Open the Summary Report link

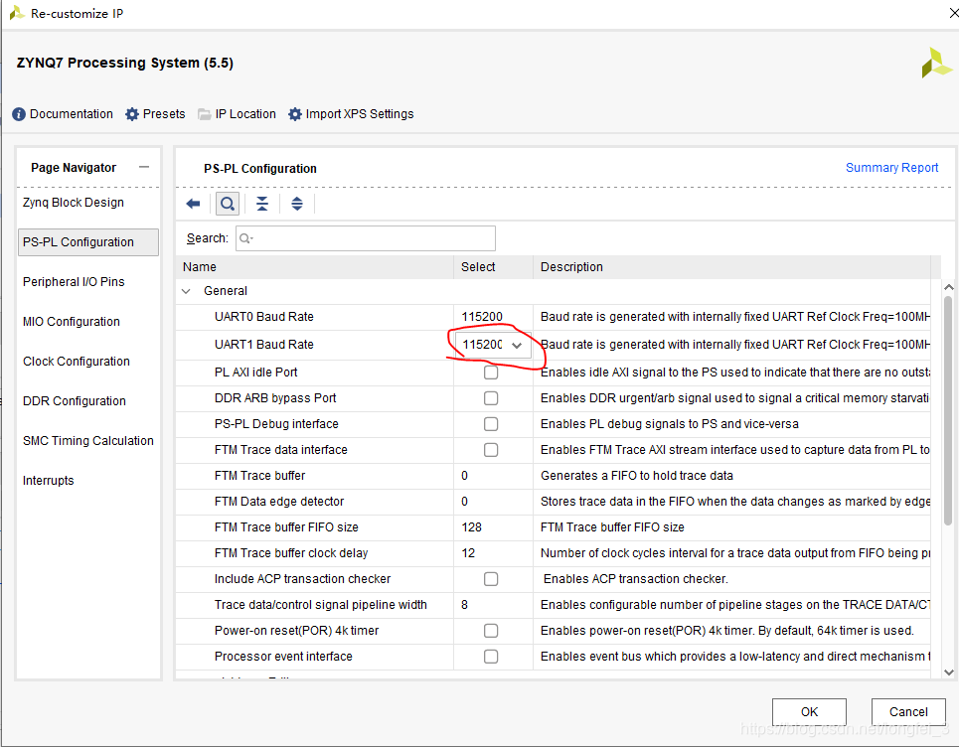[x=891, y=168]
